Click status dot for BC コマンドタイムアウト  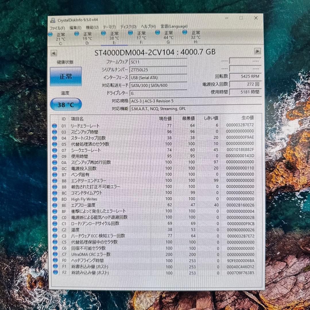(x=55, y=193)
